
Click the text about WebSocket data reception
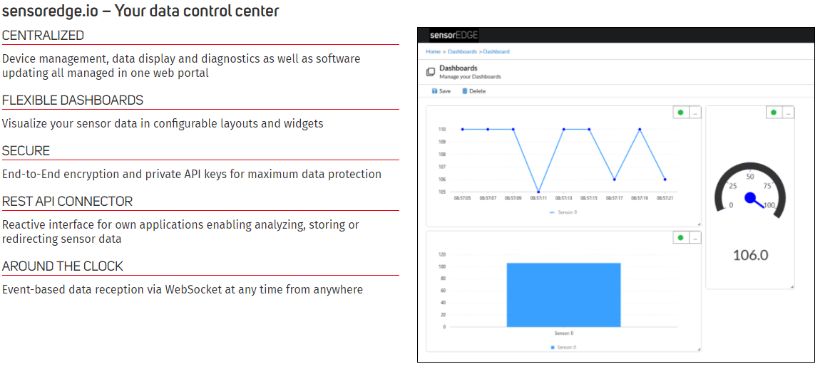[183, 289]
